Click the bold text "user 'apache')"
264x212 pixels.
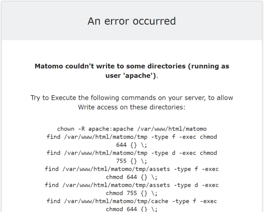point(131,76)
